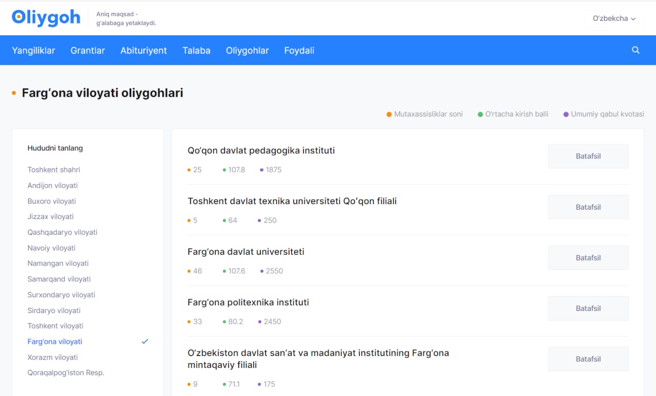Click average score 107.6 for Farg'ona davlat universiteti

237,271
